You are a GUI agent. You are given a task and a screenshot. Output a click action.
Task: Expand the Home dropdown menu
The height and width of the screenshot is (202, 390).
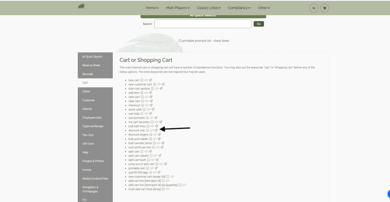(x=152, y=8)
